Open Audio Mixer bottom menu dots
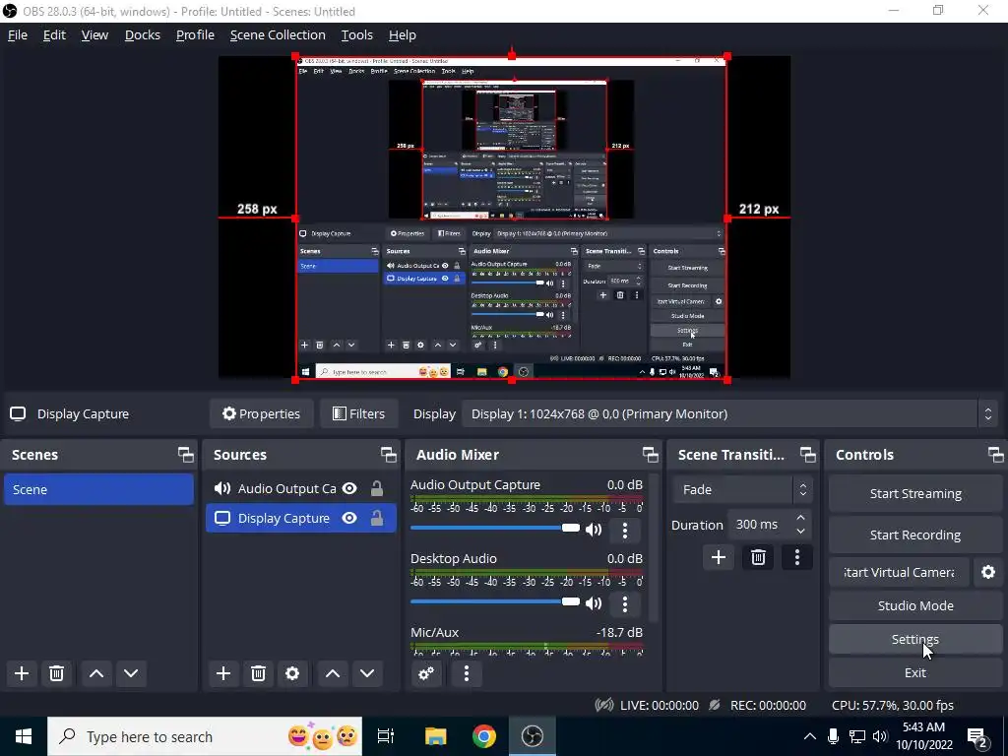Viewport: 1008px width, 756px height. (x=467, y=673)
